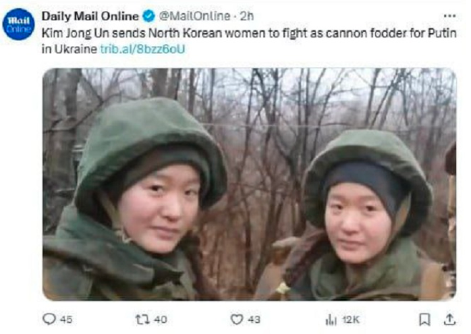Open the three-dot more options menu
This screenshot has height=334, width=471.
(x=449, y=16)
